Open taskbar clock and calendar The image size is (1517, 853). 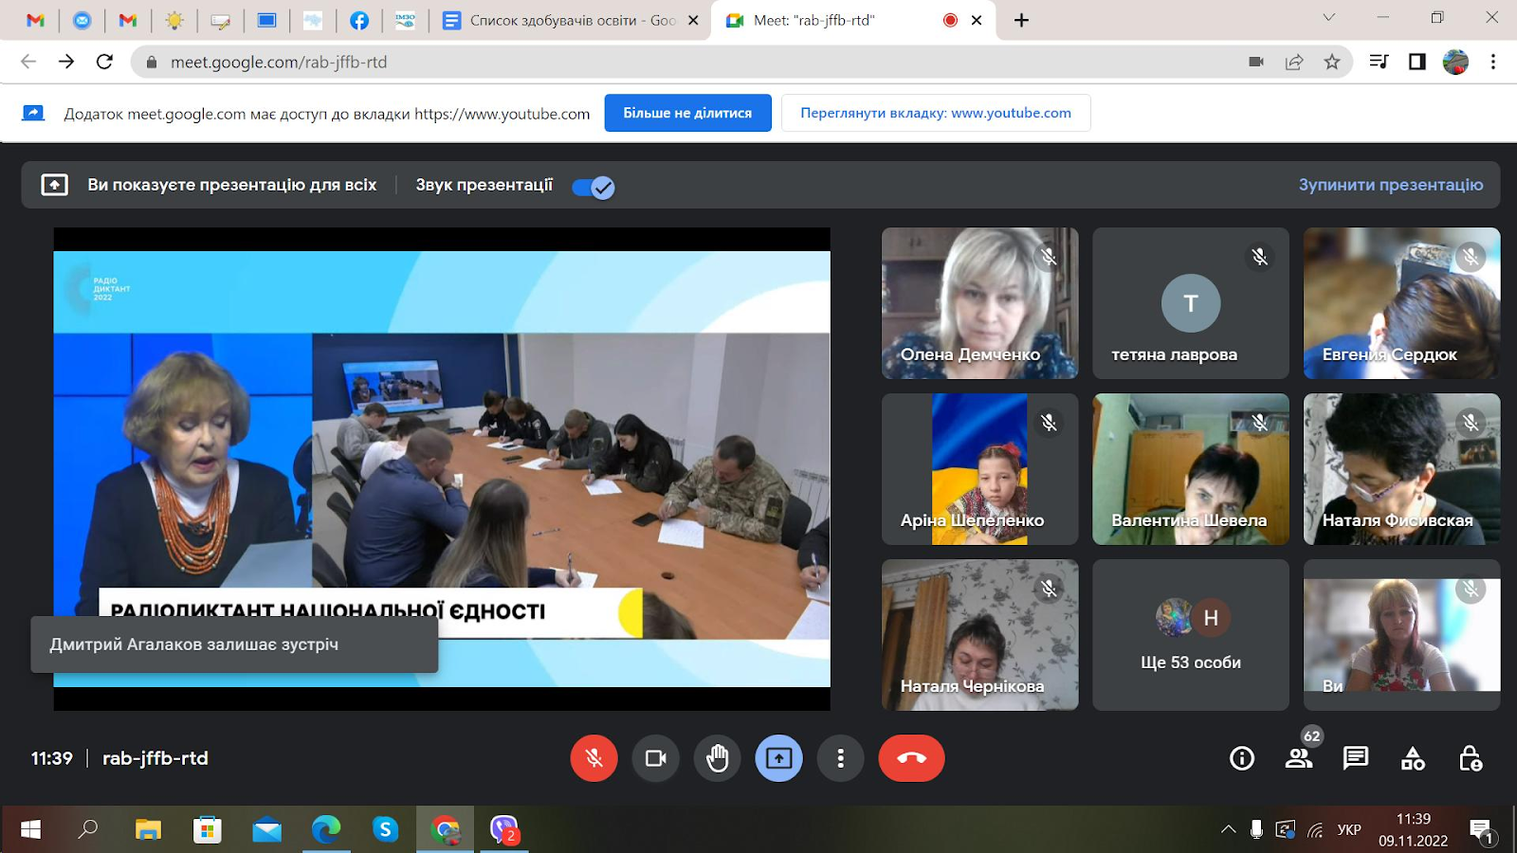[x=1413, y=829]
